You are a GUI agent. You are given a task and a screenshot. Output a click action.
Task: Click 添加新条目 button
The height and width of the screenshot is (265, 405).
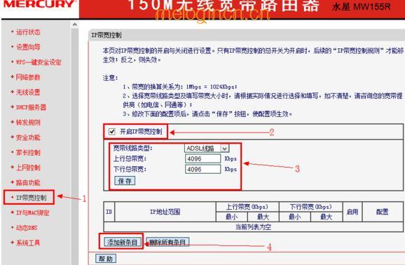(122, 243)
